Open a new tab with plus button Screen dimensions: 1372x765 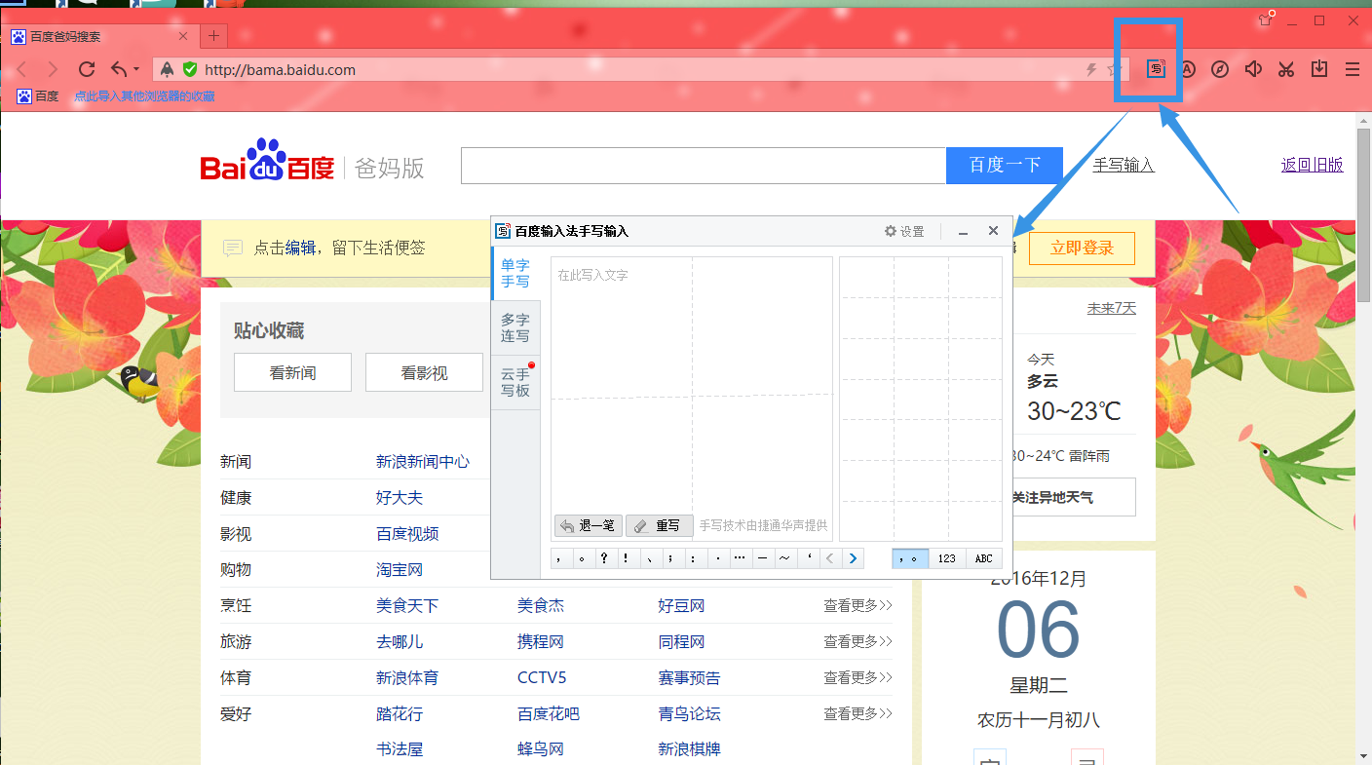pyautogui.click(x=214, y=37)
